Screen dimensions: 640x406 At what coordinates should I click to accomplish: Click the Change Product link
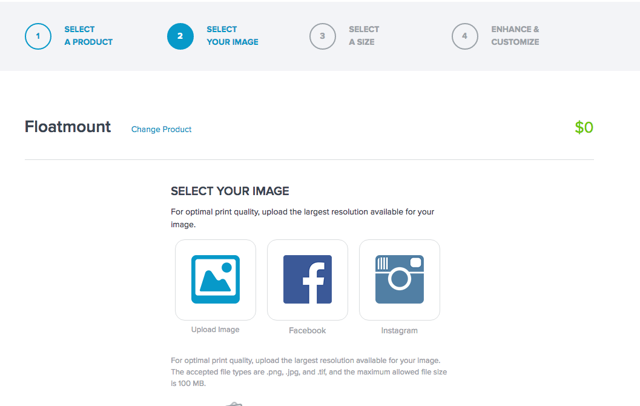(x=162, y=129)
